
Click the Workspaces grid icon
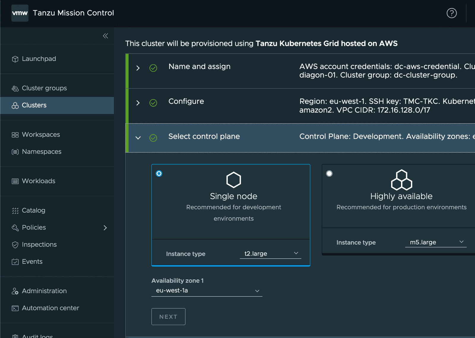tap(15, 135)
